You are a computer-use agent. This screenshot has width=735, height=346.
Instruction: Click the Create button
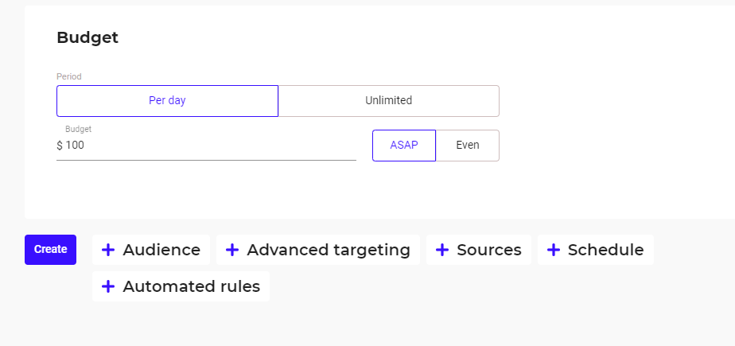[x=51, y=250]
